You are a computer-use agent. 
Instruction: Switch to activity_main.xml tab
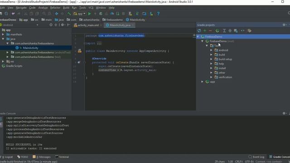pos(88,25)
